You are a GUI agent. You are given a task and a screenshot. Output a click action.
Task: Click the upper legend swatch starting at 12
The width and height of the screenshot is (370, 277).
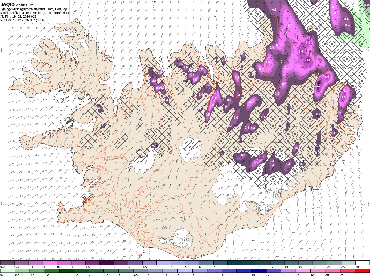pyautogui.click(x=277, y=263)
